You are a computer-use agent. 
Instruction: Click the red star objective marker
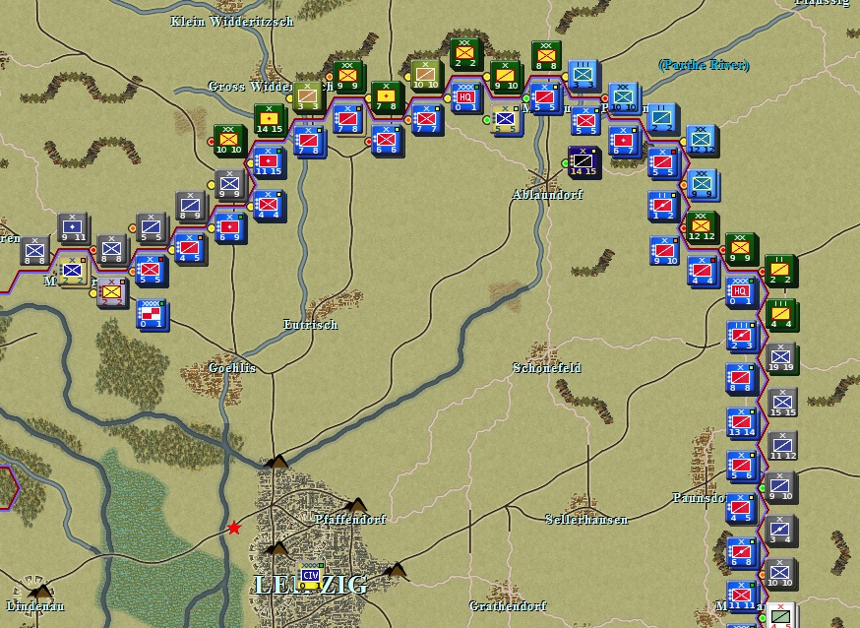(234, 528)
